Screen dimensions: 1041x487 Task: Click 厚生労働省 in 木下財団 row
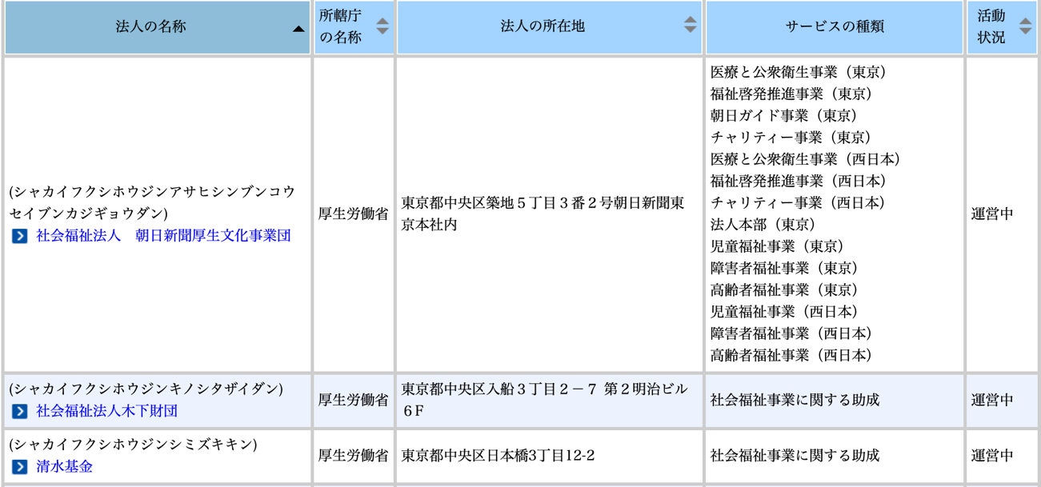[354, 400]
